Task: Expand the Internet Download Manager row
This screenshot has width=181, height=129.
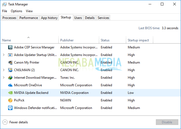Action: click(x=4, y=78)
